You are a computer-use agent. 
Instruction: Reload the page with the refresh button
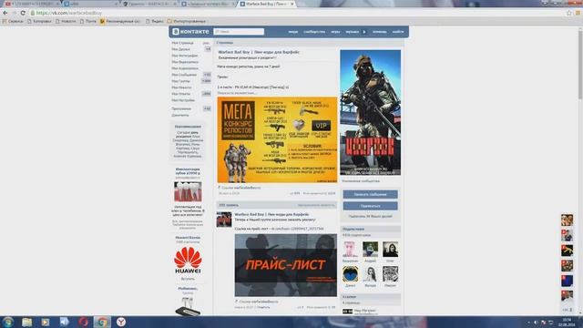23,13
